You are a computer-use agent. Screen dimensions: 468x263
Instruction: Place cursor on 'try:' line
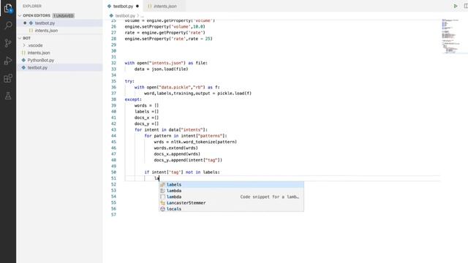[129, 81]
